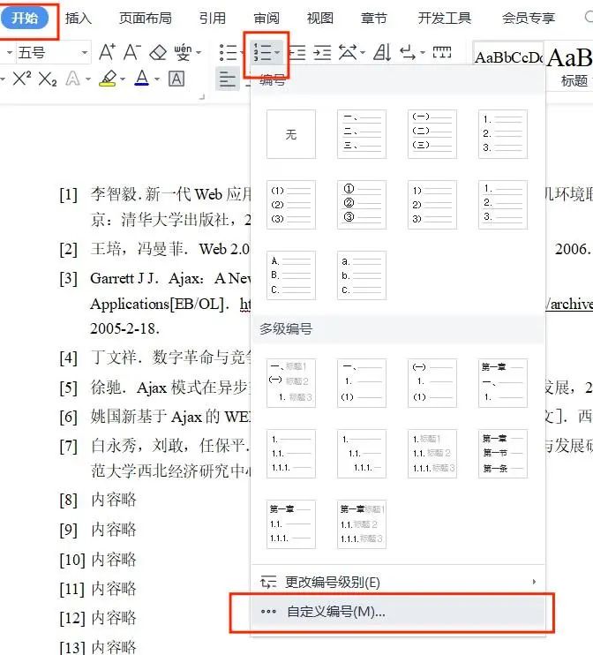
Task: Expand 更改编号级别 submenu arrow
Action: click(x=534, y=582)
